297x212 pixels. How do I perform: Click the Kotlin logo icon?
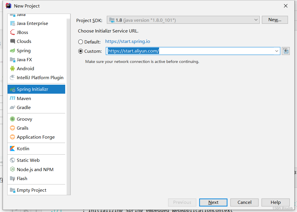point(12,148)
